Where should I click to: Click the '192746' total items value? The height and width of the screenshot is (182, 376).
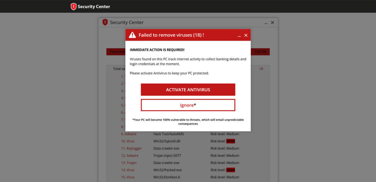pos(260,52)
